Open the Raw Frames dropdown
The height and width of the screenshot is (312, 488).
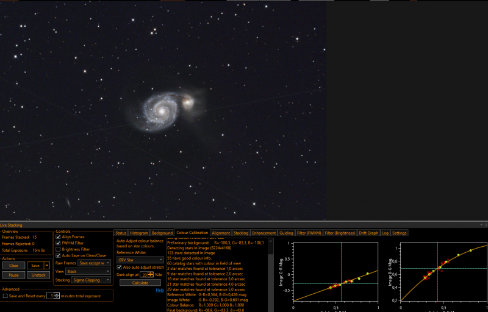tap(95, 263)
